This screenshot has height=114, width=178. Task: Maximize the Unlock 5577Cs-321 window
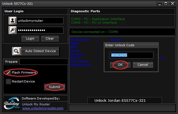(x=166, y=4)
